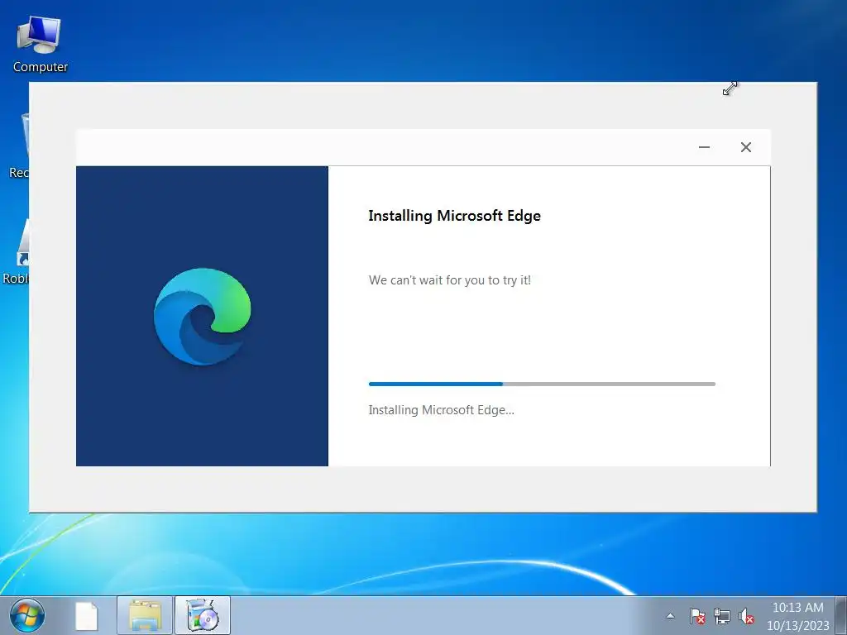Screen dimensions: 847x635
Task: Click the blank document taskbar icon
Action: [86, 615]
